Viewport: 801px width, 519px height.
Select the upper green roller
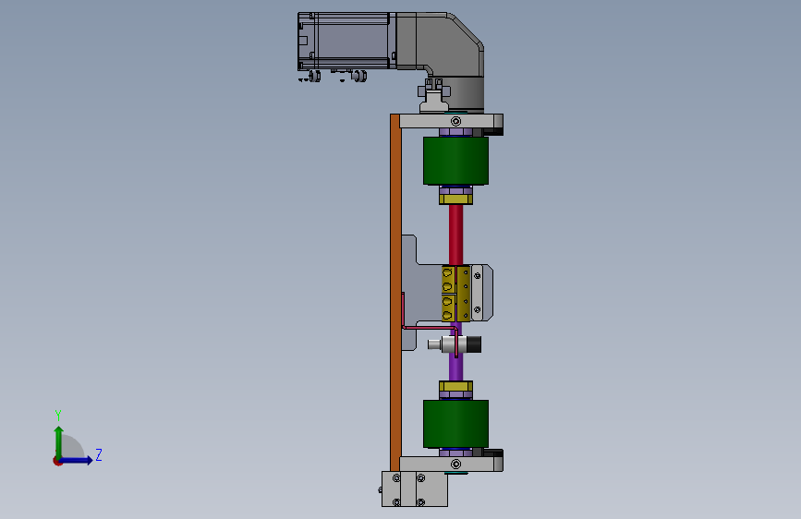(x=455, y=161)
